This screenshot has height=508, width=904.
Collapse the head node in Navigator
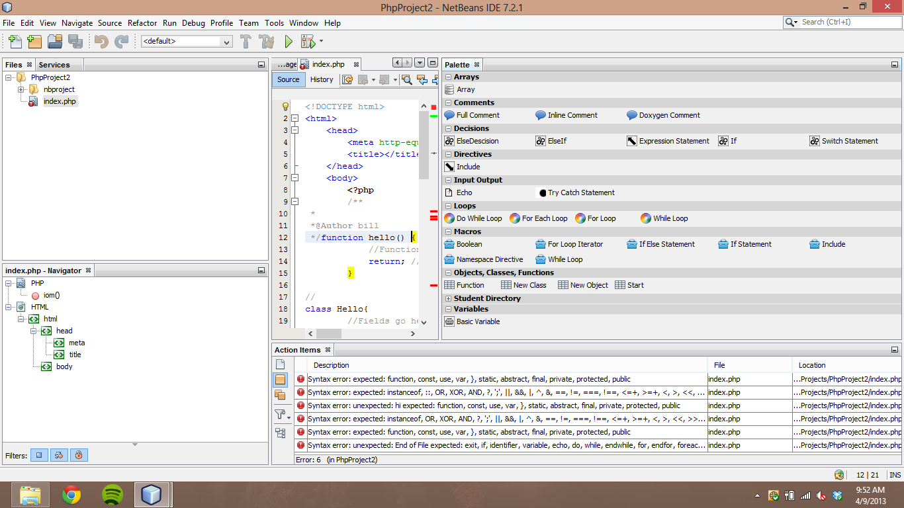(x=34, y=331)
